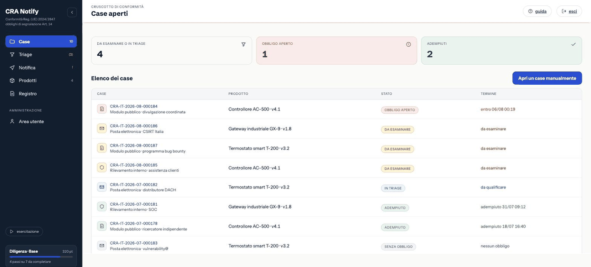Click the CASE column header
591x267 pixels.
click(102, 94)
